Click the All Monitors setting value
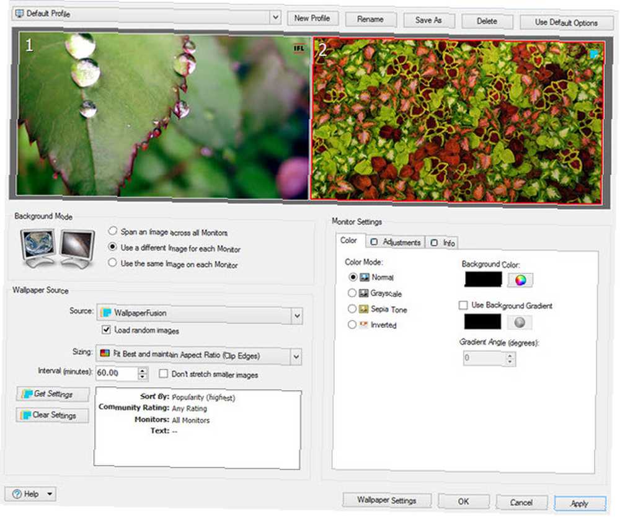Image resolution: width=620 pixels, height=517 pixels. 191,420
